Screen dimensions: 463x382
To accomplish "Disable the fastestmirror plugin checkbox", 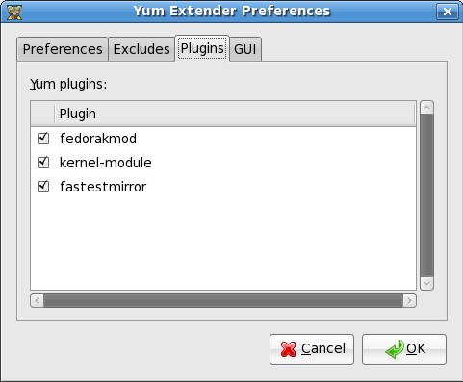I will [43, 187].
